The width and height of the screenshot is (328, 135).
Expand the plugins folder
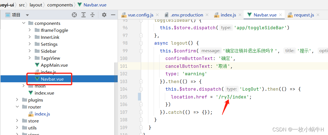click(17, 100)
